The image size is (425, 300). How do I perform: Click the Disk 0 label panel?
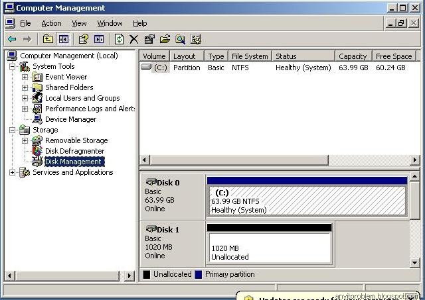point(173,196)
